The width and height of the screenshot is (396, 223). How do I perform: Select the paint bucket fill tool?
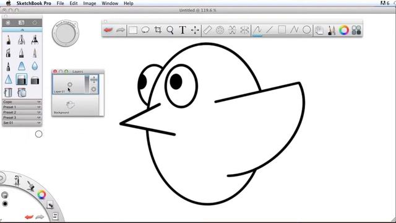point(8,92)
